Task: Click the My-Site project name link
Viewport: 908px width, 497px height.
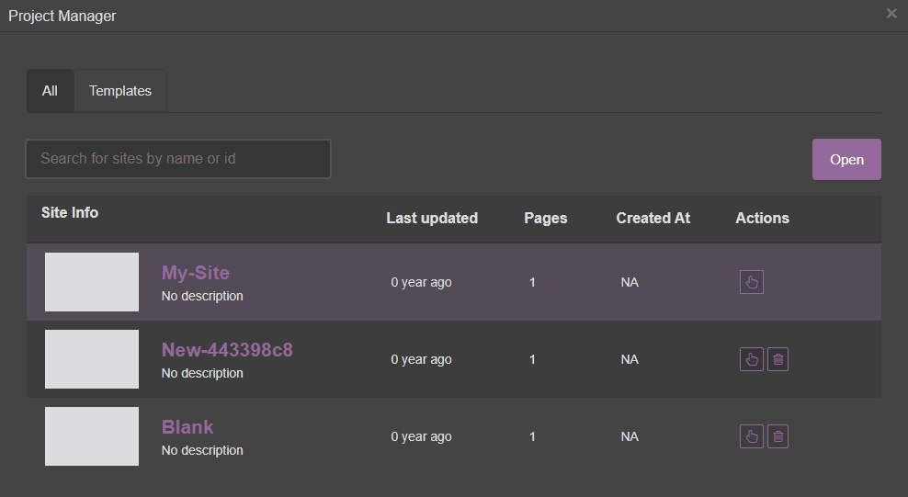Action: click(x=195, y=273)
